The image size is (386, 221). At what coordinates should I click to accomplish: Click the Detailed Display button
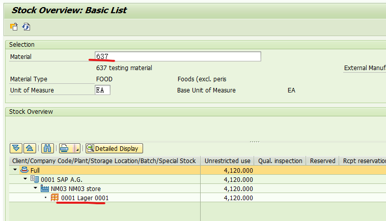coord(114,148)
